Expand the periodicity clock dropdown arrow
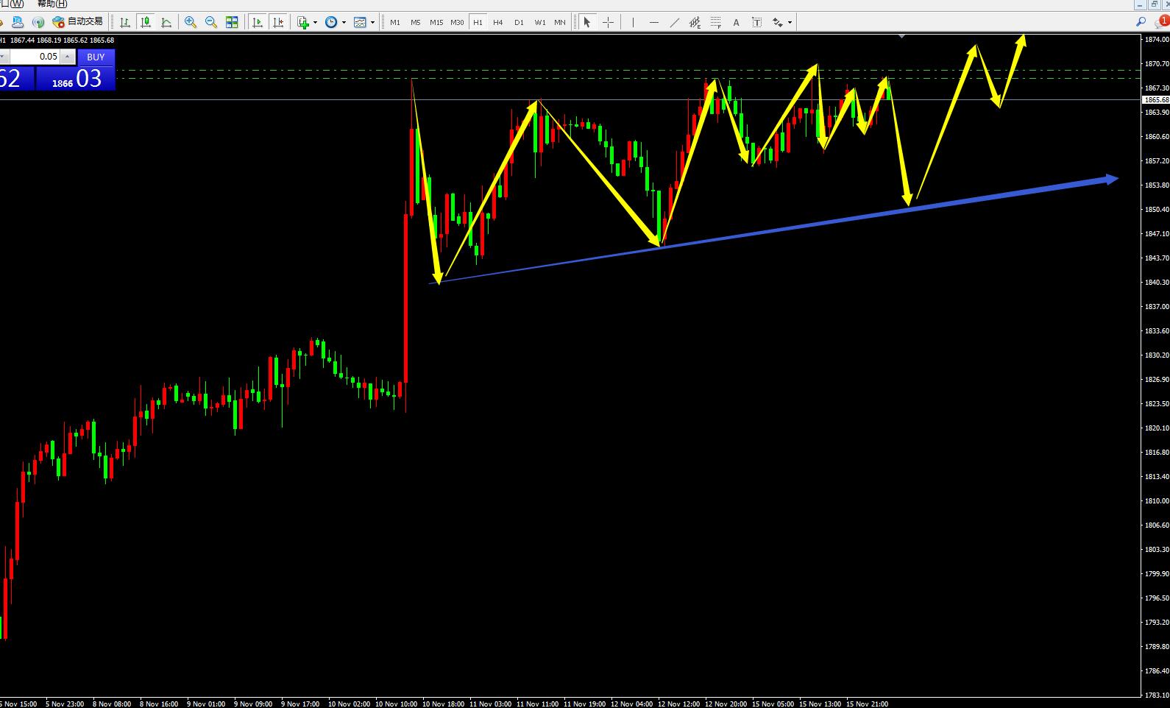 coord(344,22)
